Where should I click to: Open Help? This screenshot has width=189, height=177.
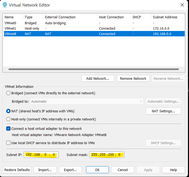(x=173, y=170)
